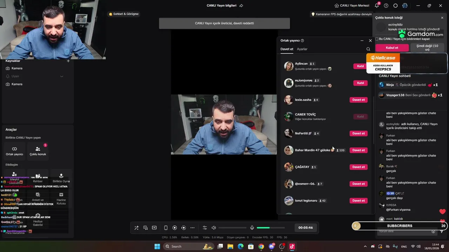Viewport: 449px width, 252px height.
Task: Open the Windows Start menu
Action: click(x=157, y=246)
